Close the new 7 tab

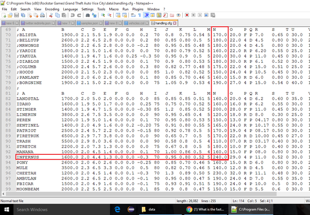(73, 23)
